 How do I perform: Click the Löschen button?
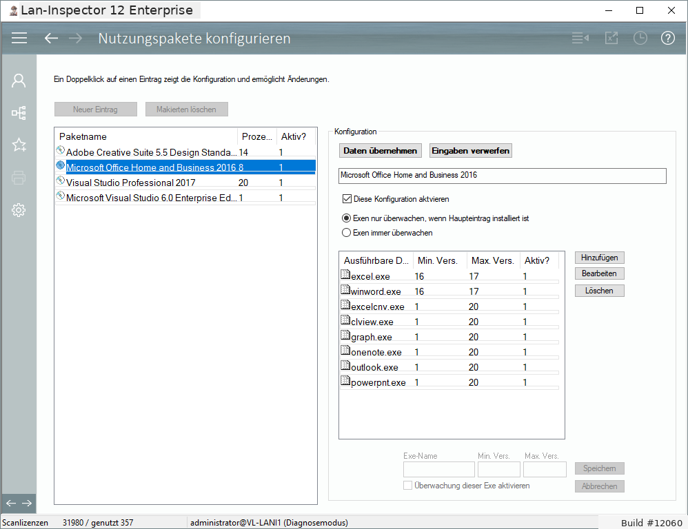[599, 291]
